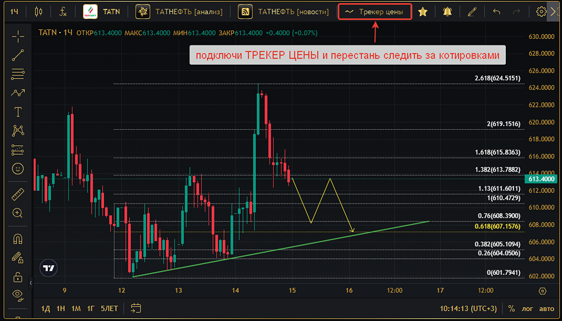Screen dimensions: 562x321
Task: Click the 0.382(605.1094) Fibonacci level label
Action: (x=497, y=244)
